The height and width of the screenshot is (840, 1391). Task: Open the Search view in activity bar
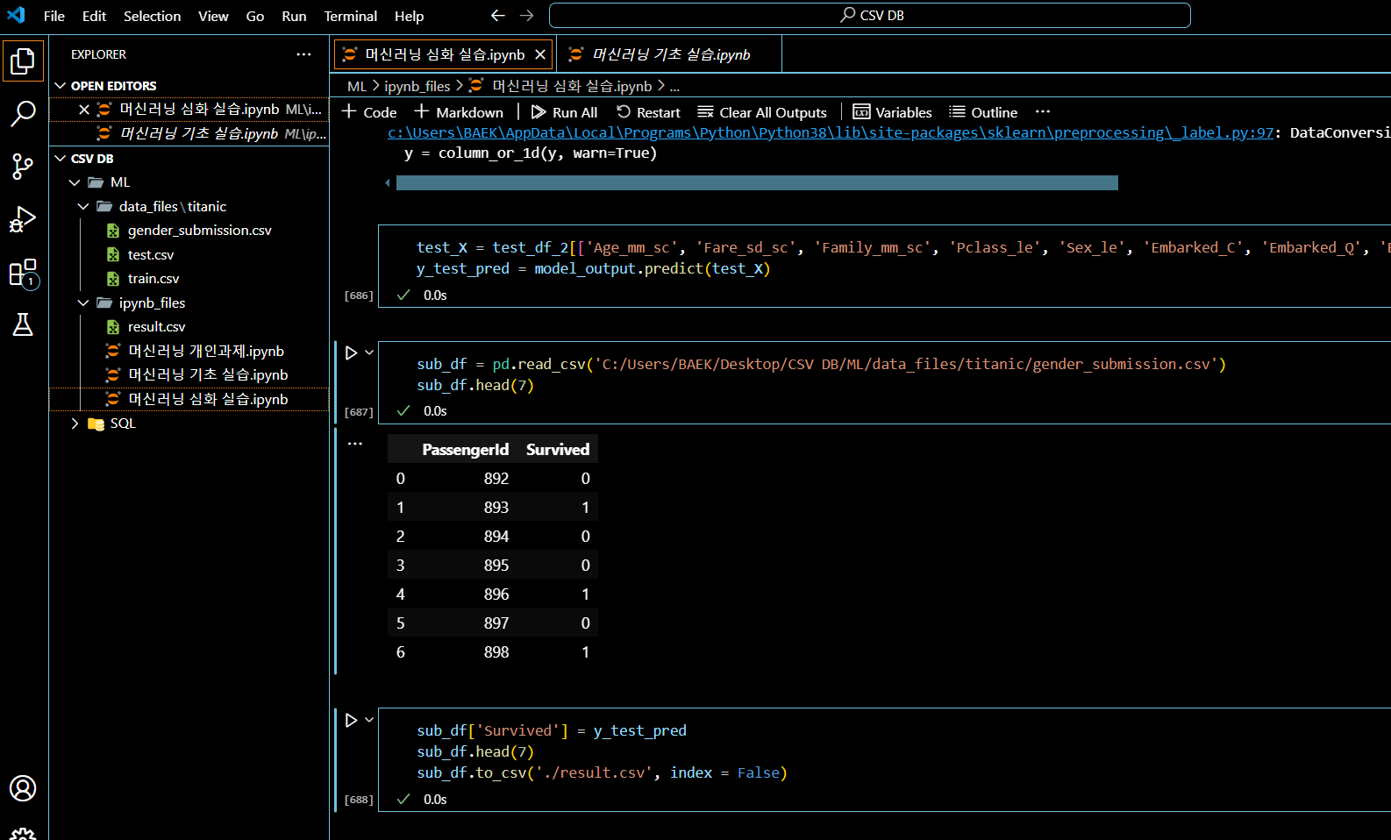tap(23, 113)
